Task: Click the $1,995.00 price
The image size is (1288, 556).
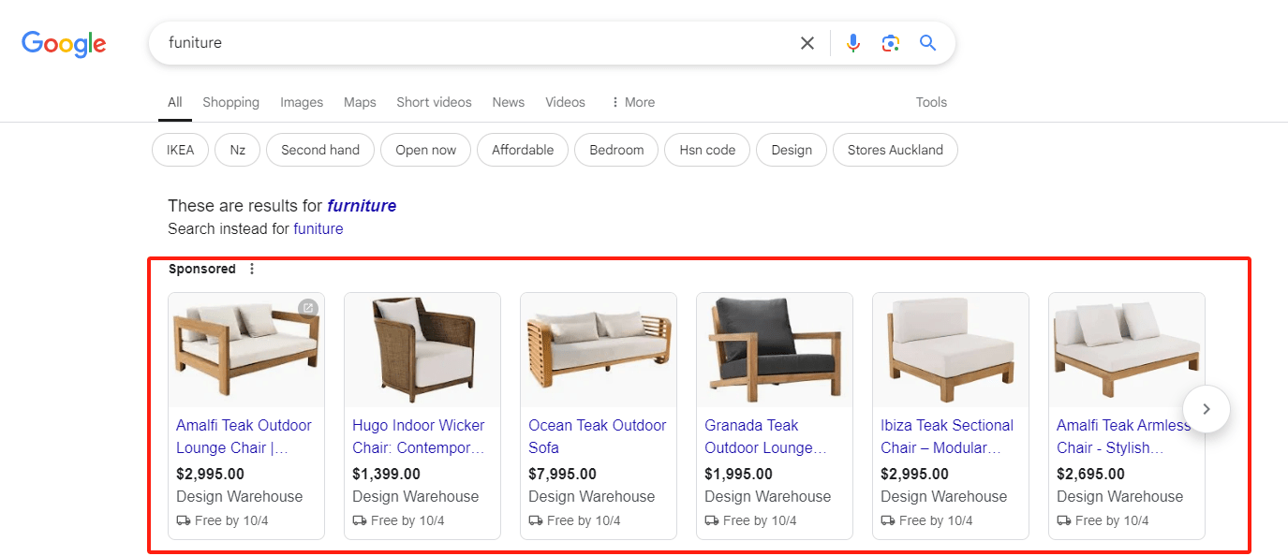Action: point(738,474)
